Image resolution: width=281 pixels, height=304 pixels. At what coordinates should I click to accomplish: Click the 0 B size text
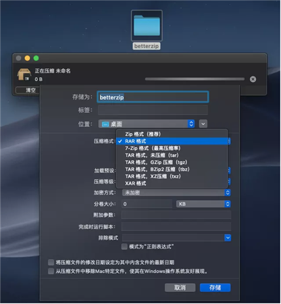39,79
